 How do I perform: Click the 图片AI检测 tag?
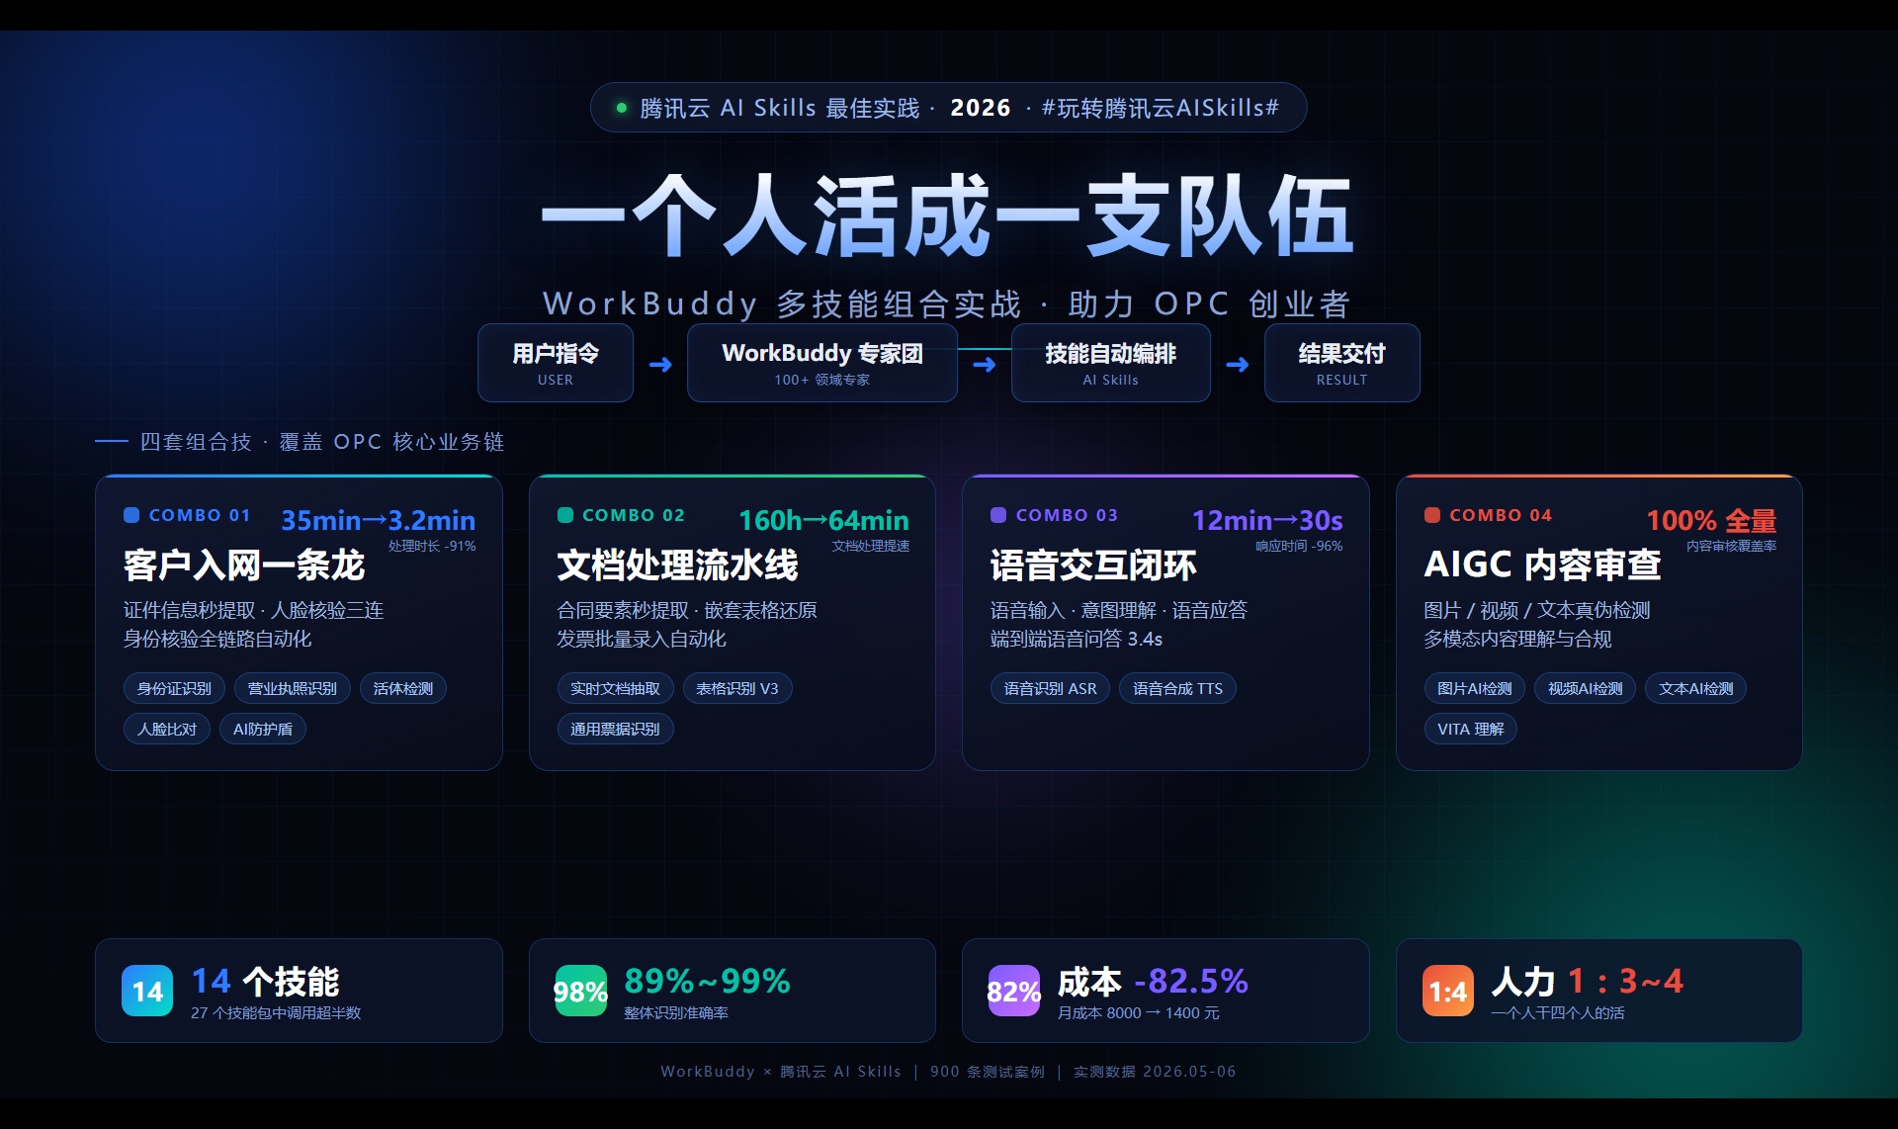point(1475,688)
